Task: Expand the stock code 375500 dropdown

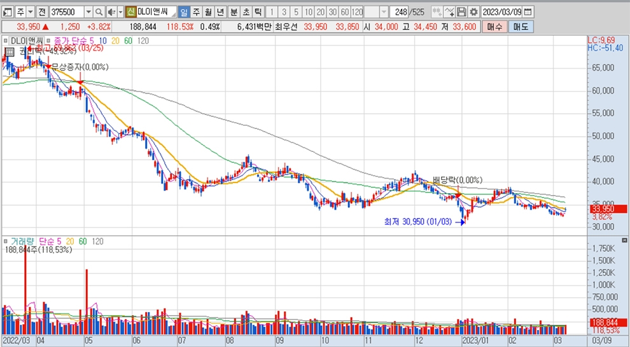Action: [x=88, y=12]
